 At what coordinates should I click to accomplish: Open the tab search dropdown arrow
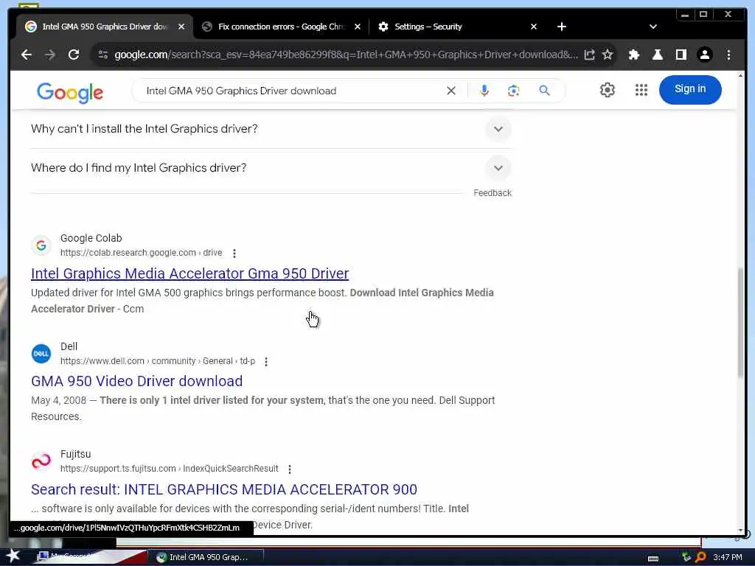click(x=653, y=27)
